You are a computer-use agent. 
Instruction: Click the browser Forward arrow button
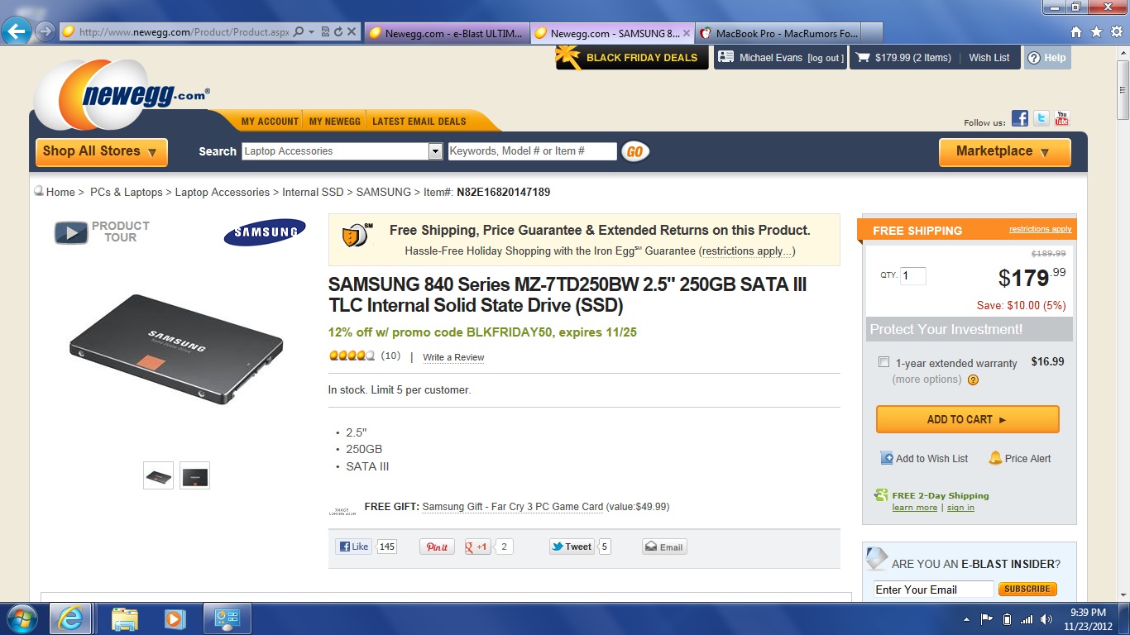point(45,32)
